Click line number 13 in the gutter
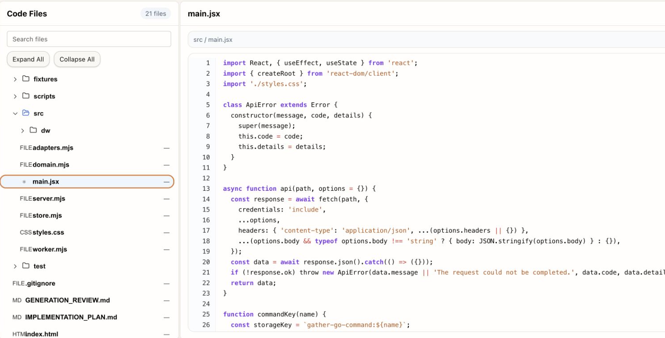The image size is (665, 338). (206, 189)
